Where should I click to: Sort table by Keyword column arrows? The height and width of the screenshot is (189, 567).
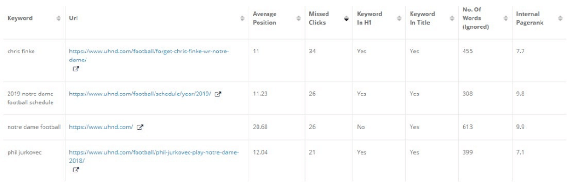point(59,18)
